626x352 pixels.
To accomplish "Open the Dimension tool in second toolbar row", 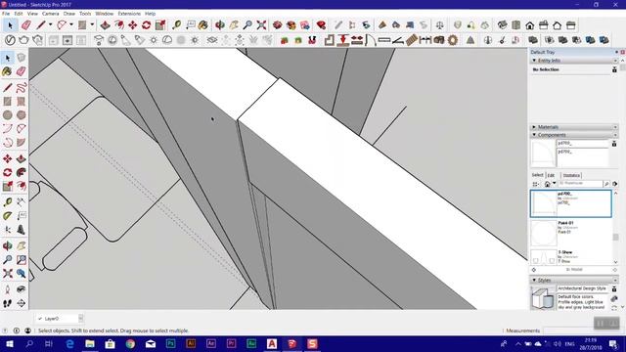I will point(425,40).
